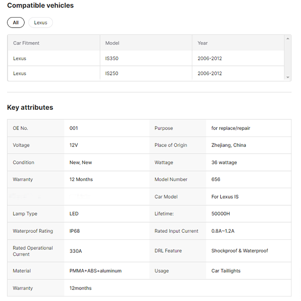301x301 pixels.
Task: Click the OE No. value 001
Action: click(x=74, y=128)
